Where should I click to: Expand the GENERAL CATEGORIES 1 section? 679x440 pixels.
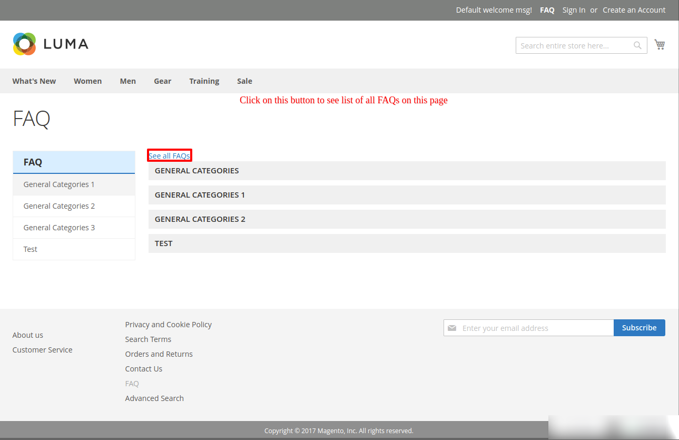[x=407, y=195]
